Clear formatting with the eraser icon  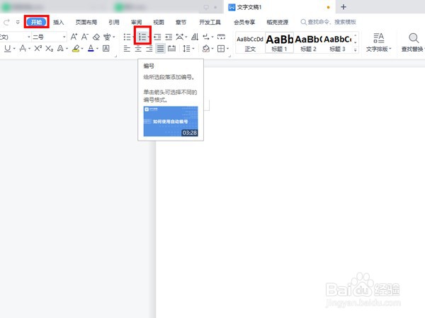point(96,37)
